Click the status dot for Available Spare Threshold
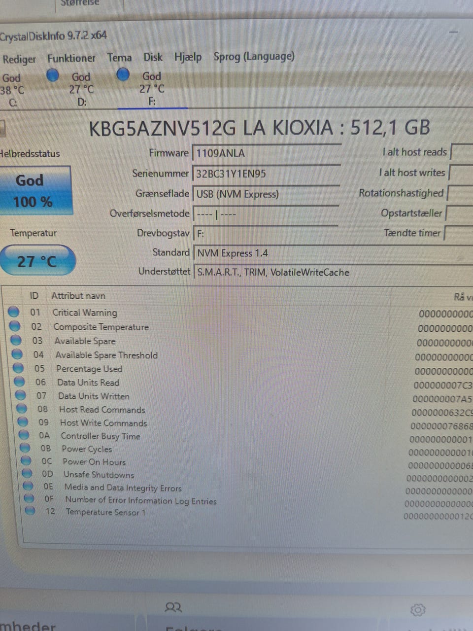Screen dimensions: 473x631 click(x=17, y=354)
